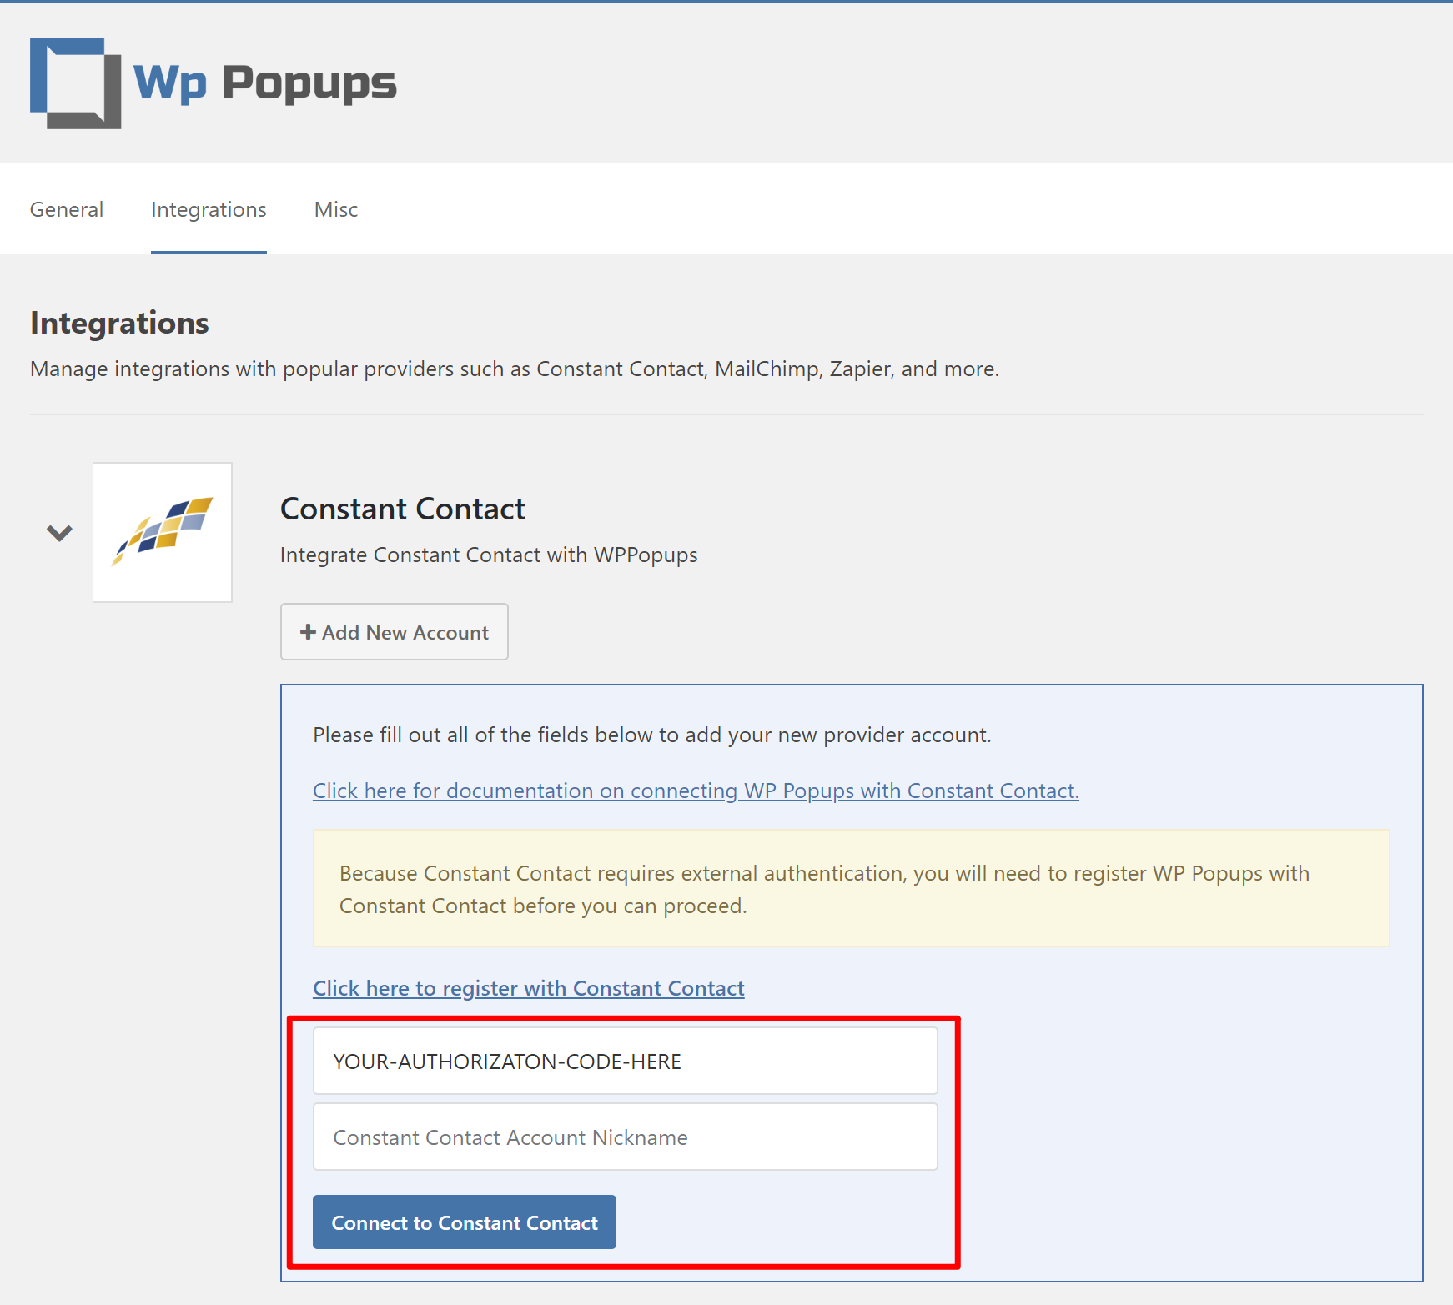Open the Constant Contact documentation link
This screenshot has height=1305, width=1453.
pos(696,791)
